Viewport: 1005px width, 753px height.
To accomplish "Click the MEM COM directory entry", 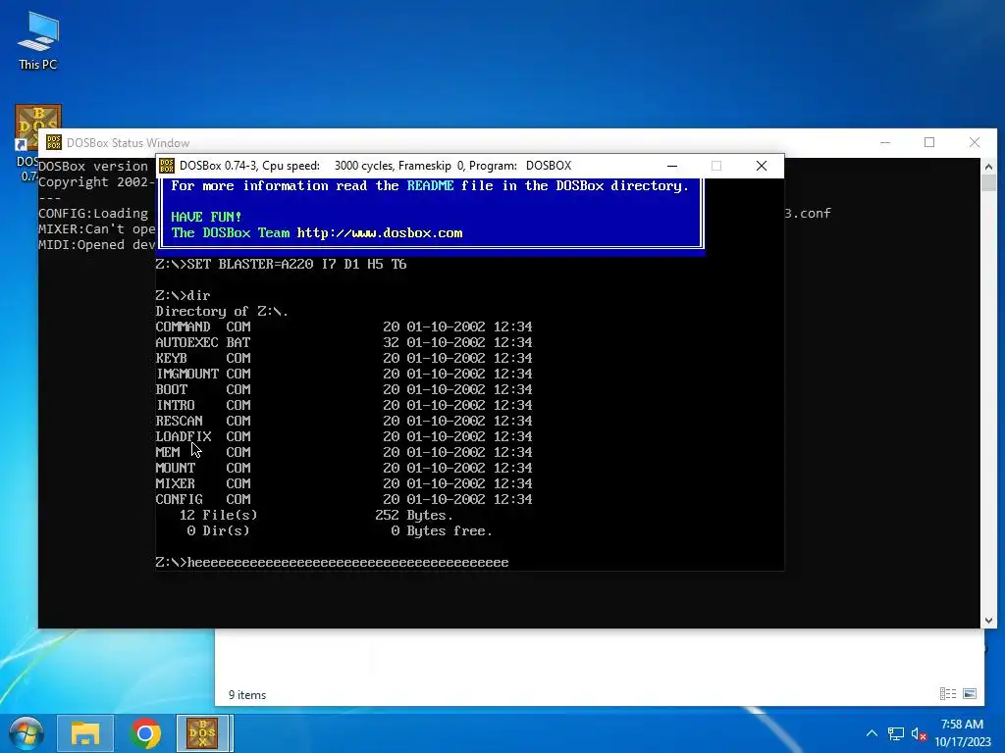I will 344,452.
